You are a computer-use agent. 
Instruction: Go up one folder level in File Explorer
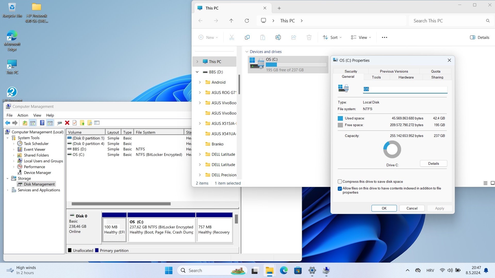(x=231, y=21)
